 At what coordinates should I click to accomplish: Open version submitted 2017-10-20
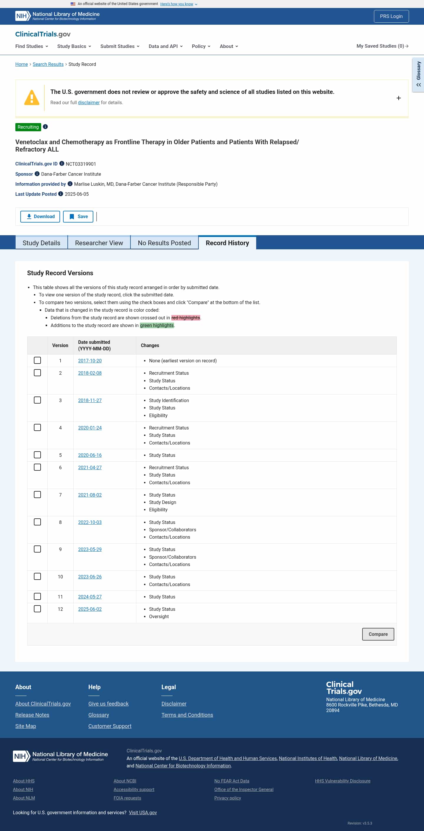tap(90, 361)
